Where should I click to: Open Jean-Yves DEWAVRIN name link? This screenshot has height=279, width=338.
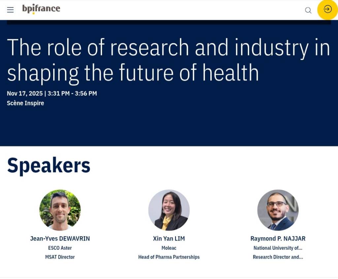pyautogui.click(x=60, y=238)
